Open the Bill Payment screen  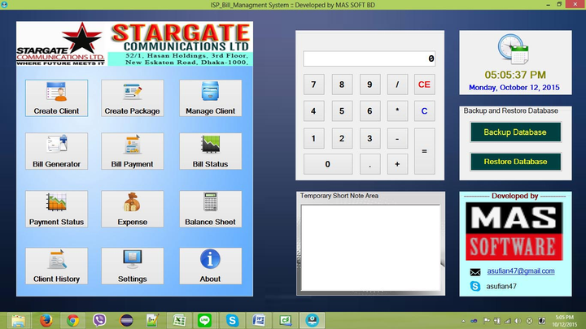click(133, 151)
